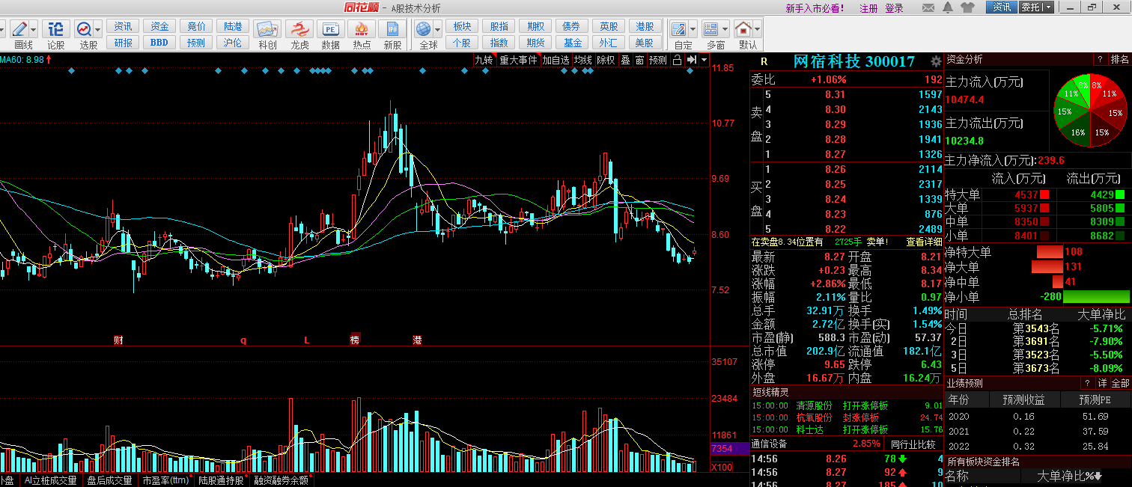Click the notification bell icon
Image resolution: width=1132 pixels, height=487 pixels.
pyautogui.click(x=949, y=7)
